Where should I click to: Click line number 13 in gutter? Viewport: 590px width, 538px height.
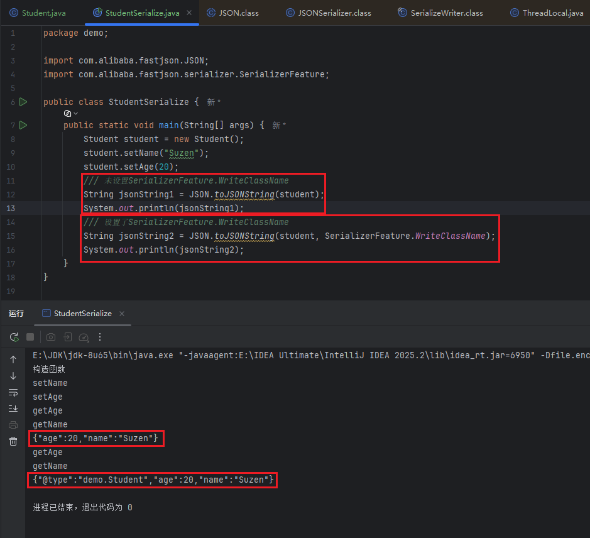click(x=11, y=208)
